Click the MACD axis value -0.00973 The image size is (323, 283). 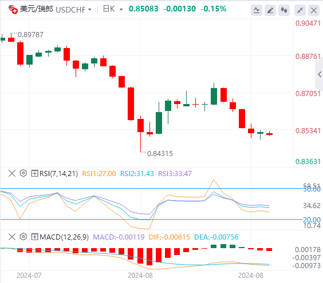point(306,266)
